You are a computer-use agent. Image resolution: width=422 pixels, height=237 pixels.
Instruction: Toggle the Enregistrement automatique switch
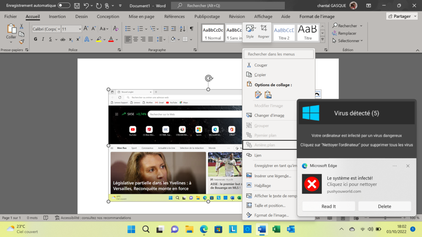(64, 5)
